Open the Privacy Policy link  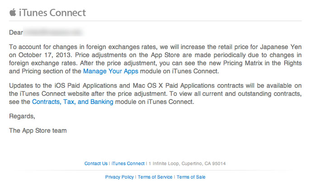pos(119,177)
